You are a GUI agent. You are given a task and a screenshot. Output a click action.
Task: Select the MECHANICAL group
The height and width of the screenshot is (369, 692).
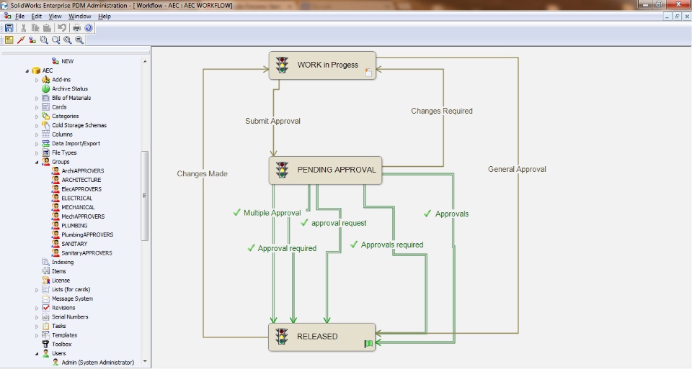tap(78, 207)
